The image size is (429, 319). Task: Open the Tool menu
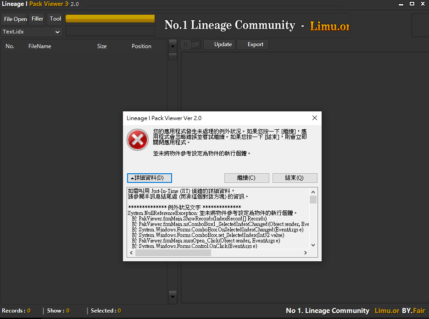[x=55, y=19]
